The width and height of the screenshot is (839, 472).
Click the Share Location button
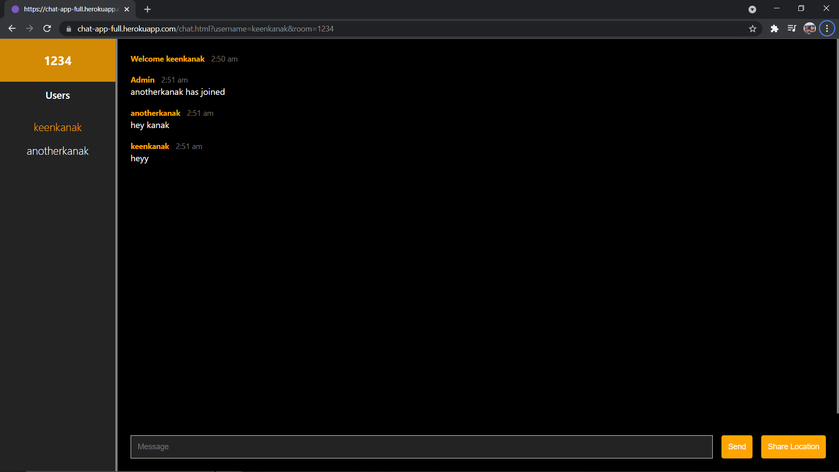click(793, 447)
